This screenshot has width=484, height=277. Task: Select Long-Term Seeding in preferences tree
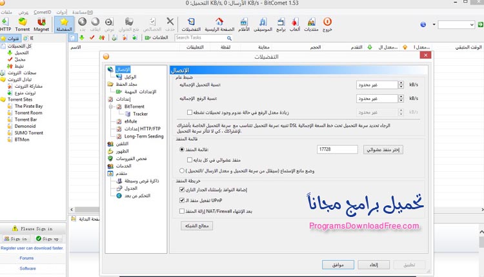pos(144,136)
